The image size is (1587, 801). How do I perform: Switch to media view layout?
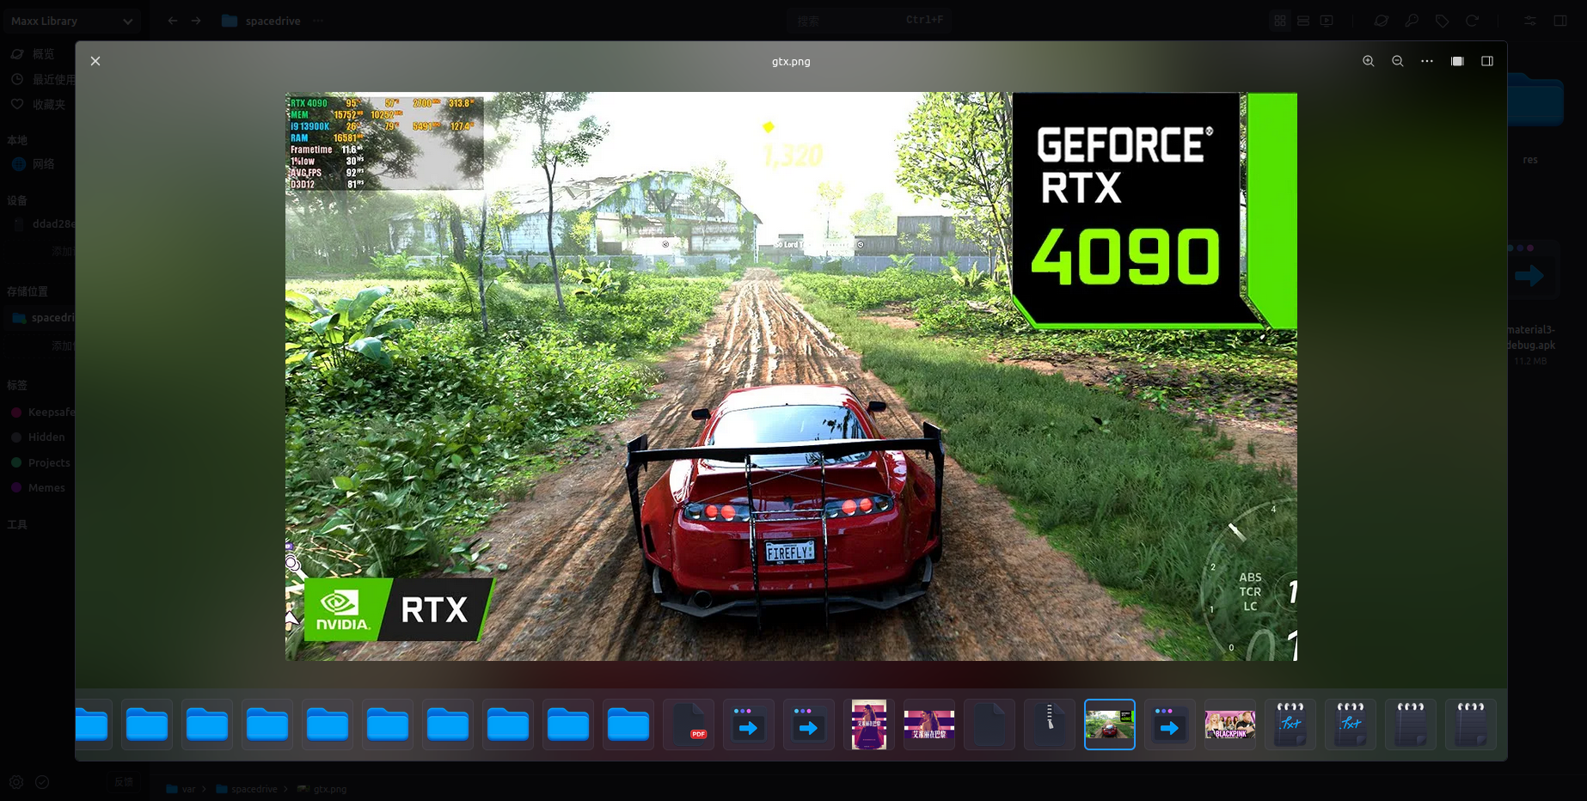pos(1327,21)
